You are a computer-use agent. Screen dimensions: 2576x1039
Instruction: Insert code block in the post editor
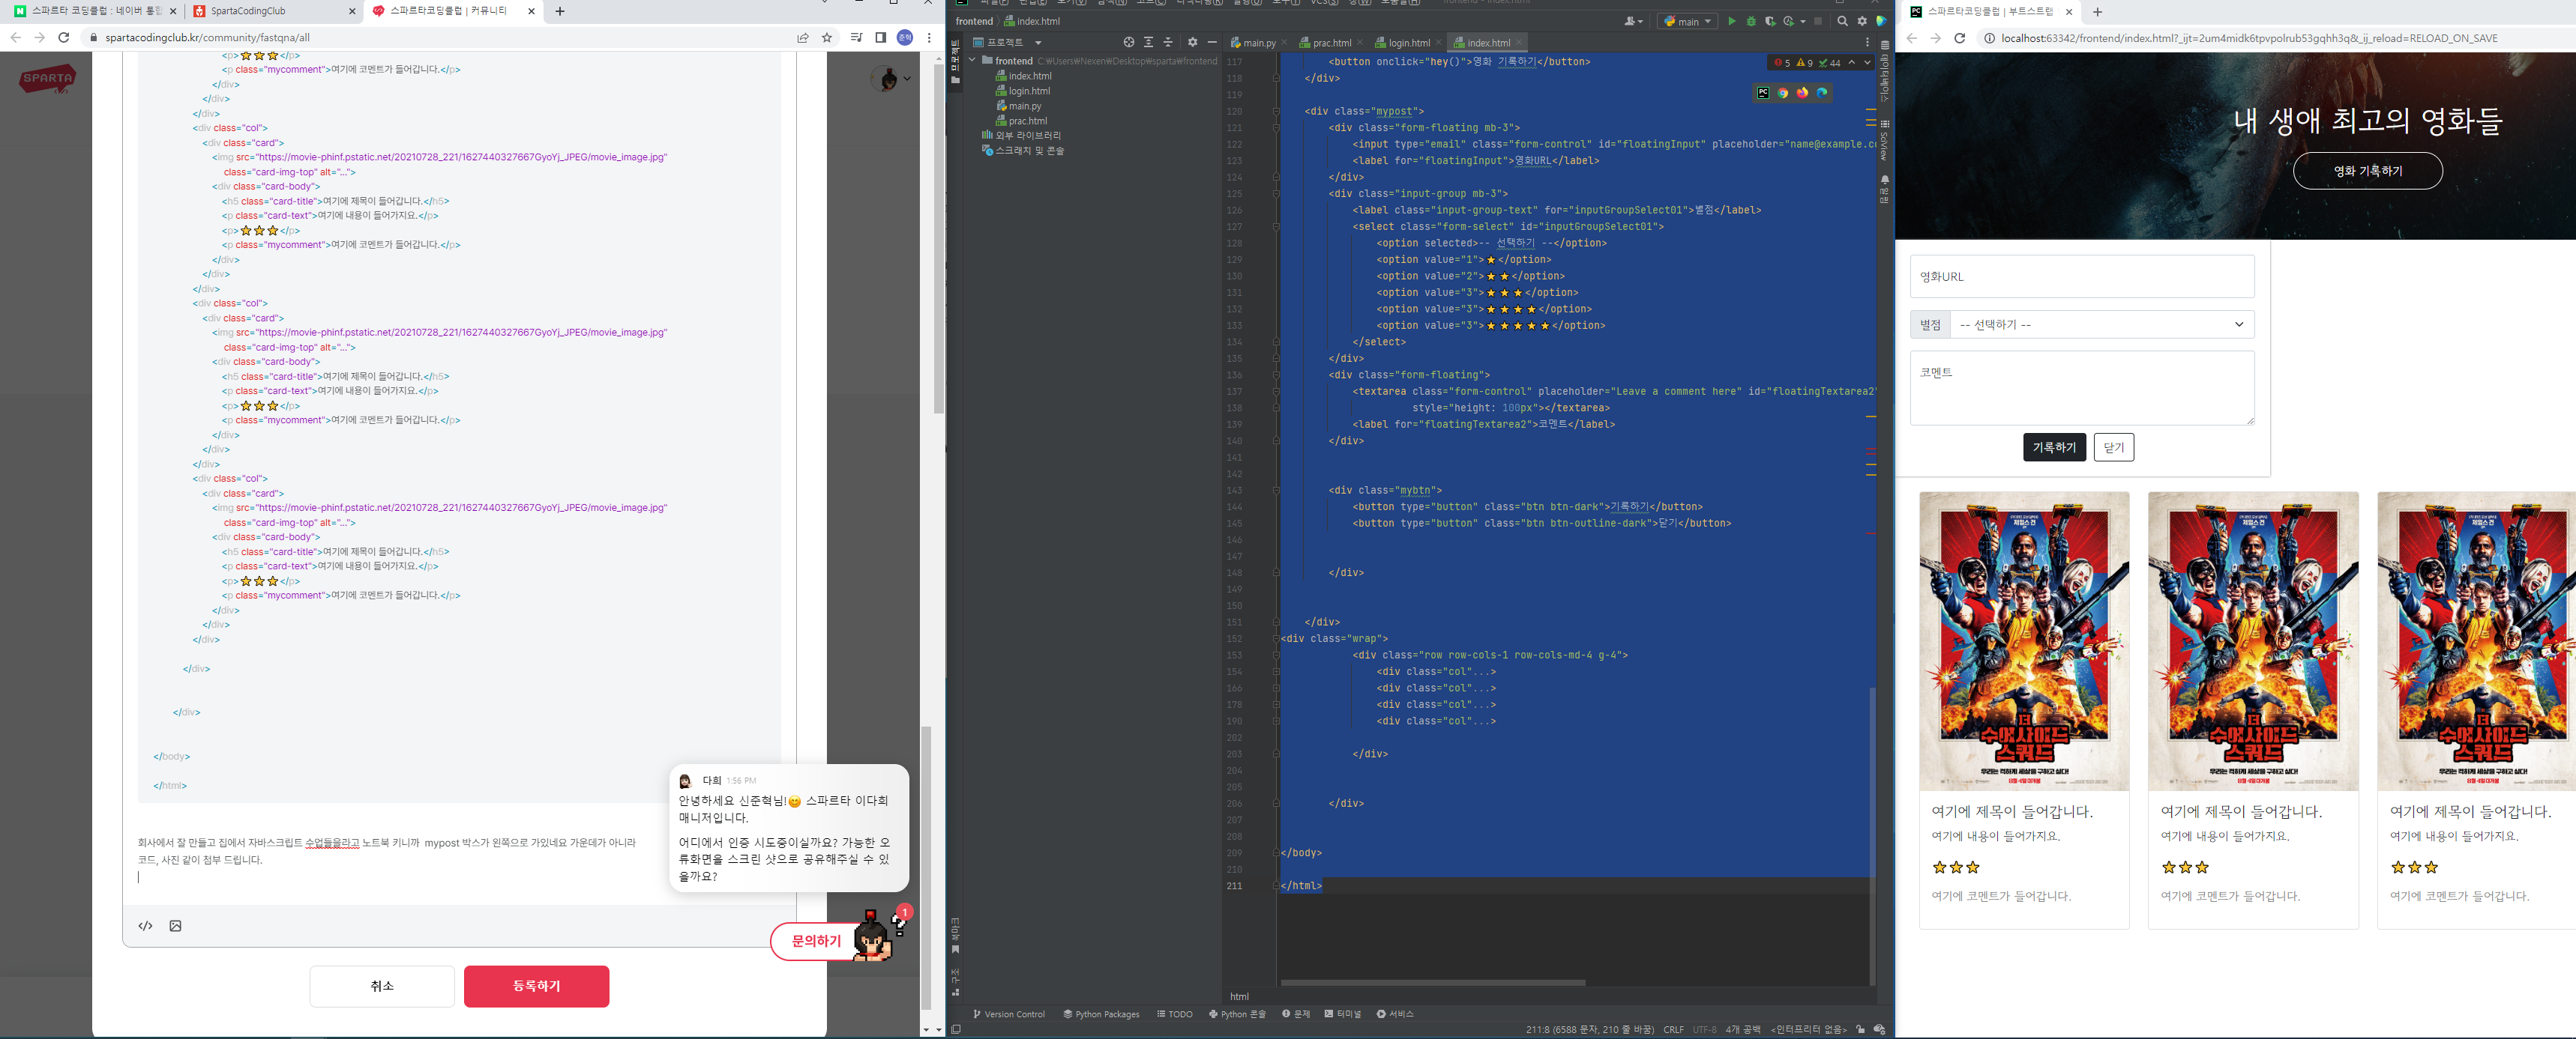[x=145, y=926]
